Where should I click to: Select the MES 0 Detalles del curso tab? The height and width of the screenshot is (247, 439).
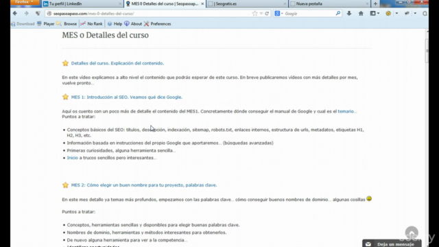tap(165, 3)
